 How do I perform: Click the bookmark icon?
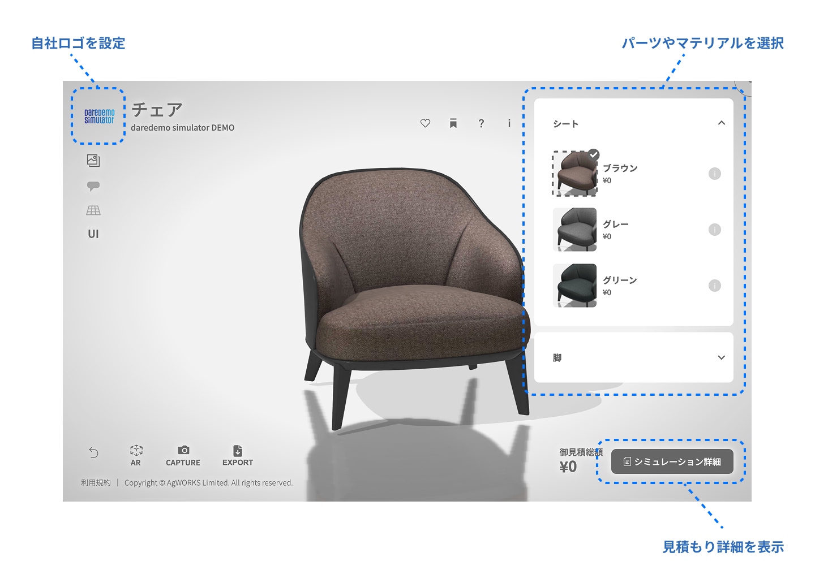[453, 123]
